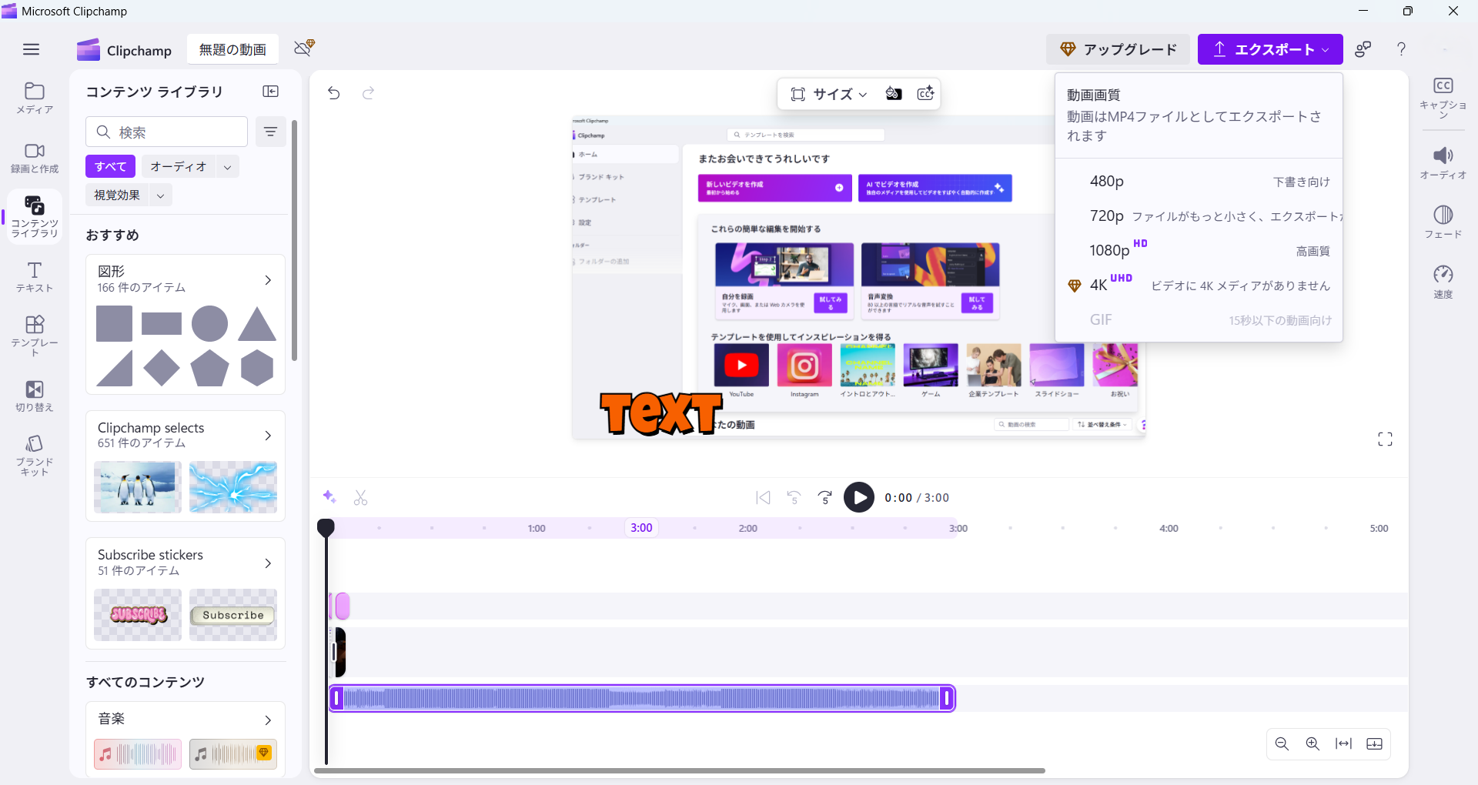
Task: Select the すべて filter chip
Action: [x=110, y=166]
